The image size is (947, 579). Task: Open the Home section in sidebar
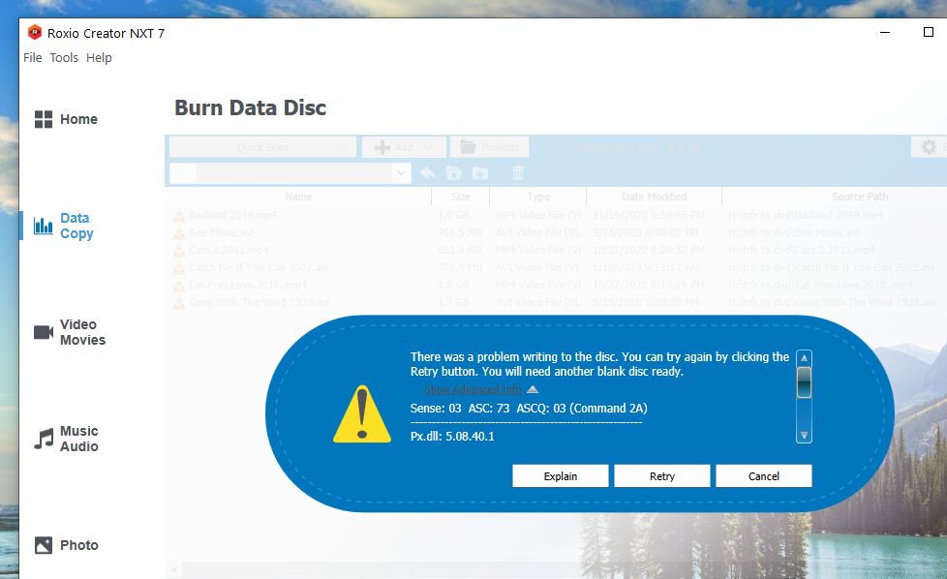click(x=66, y=119)
